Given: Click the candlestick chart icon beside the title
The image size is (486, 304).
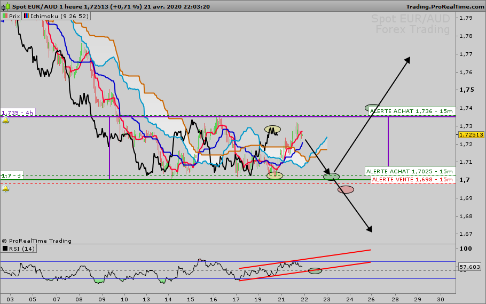Looking at the screenshot, I should point(5,6).
